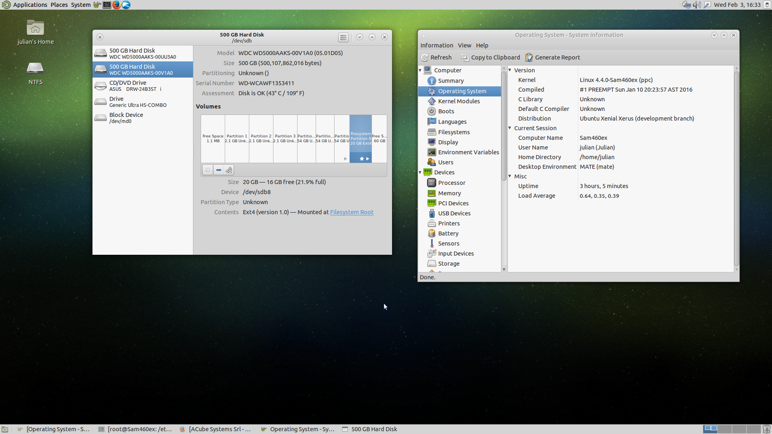Viewport: 772px width, 434px height.
Task: Click the unmount filesystem square button
Action: (x=207, y=170)
